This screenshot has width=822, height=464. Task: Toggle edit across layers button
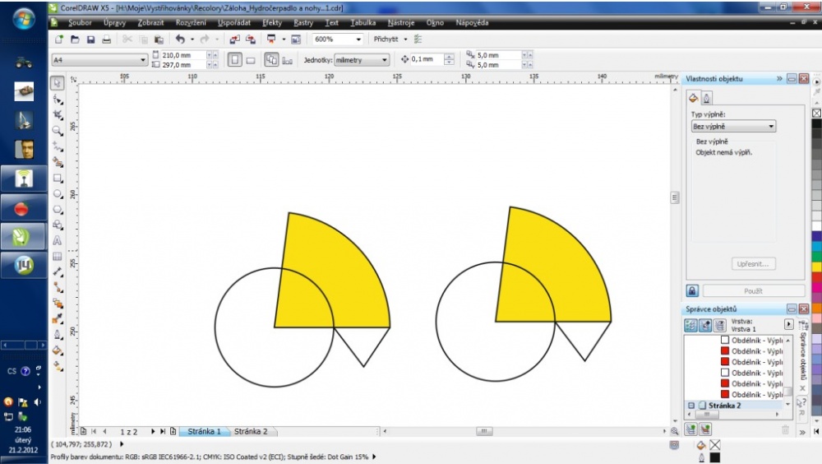pos(705,325)
